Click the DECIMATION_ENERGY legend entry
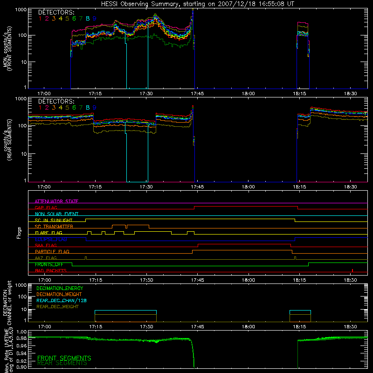Screen dimensions: 373x373 60,288
